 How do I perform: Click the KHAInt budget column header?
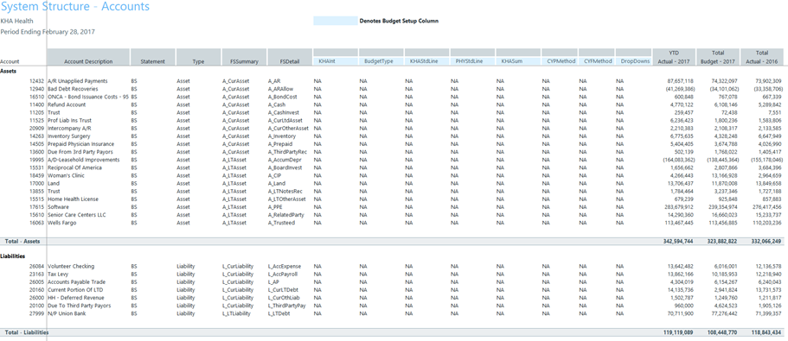pos(336,61)
